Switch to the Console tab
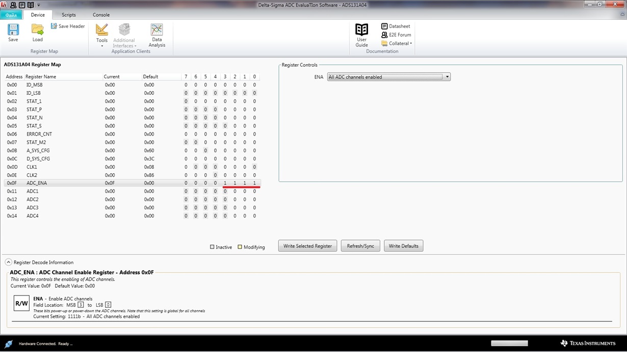 point(101,15)
